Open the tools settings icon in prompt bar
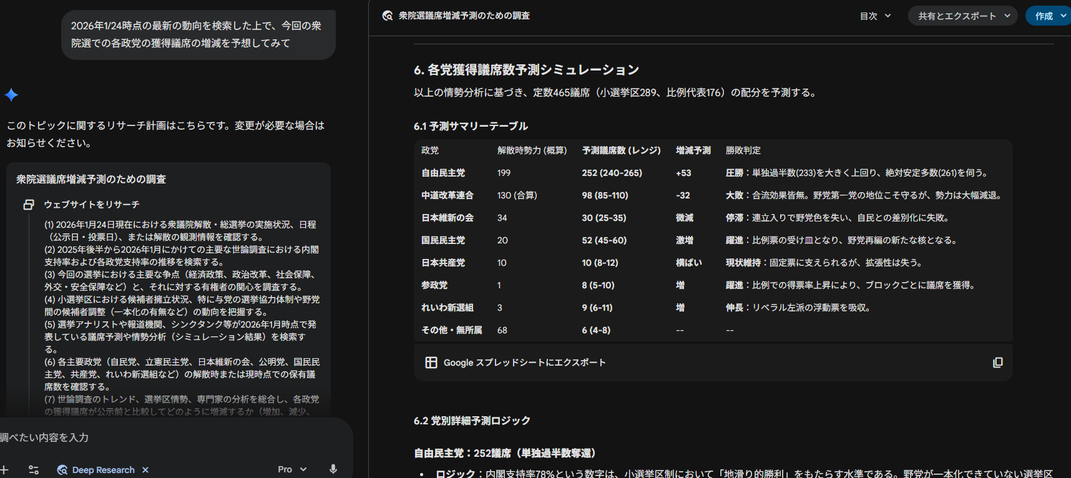 [34, 470]
